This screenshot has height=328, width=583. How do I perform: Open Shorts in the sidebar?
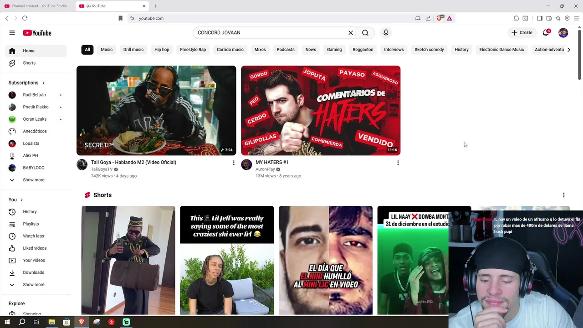click(36, 63)
